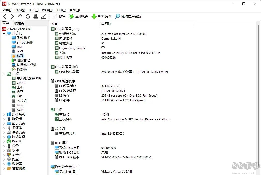Click the back navigation arrow
Screen dimensions: 261x175
pyautogui.click(x=5, y=16)
